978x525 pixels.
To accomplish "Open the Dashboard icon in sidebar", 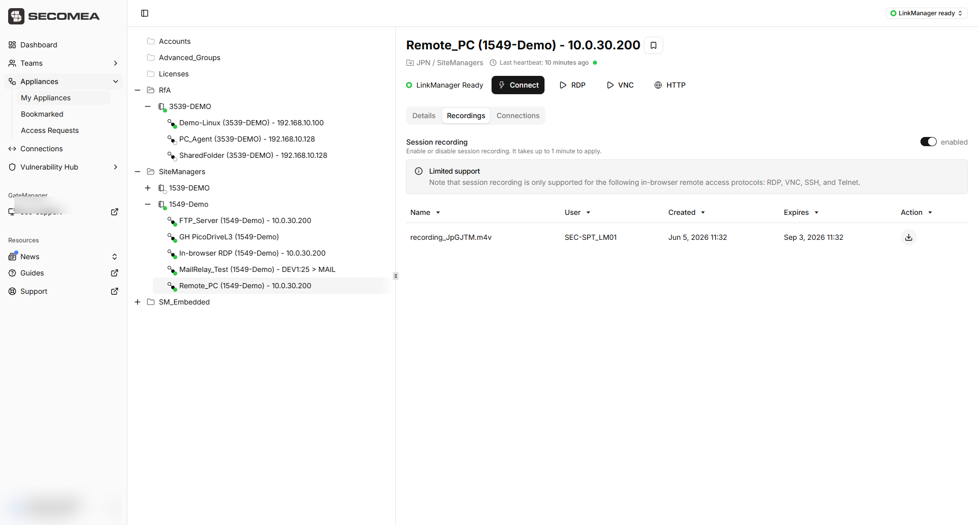I will coord(12,45).
